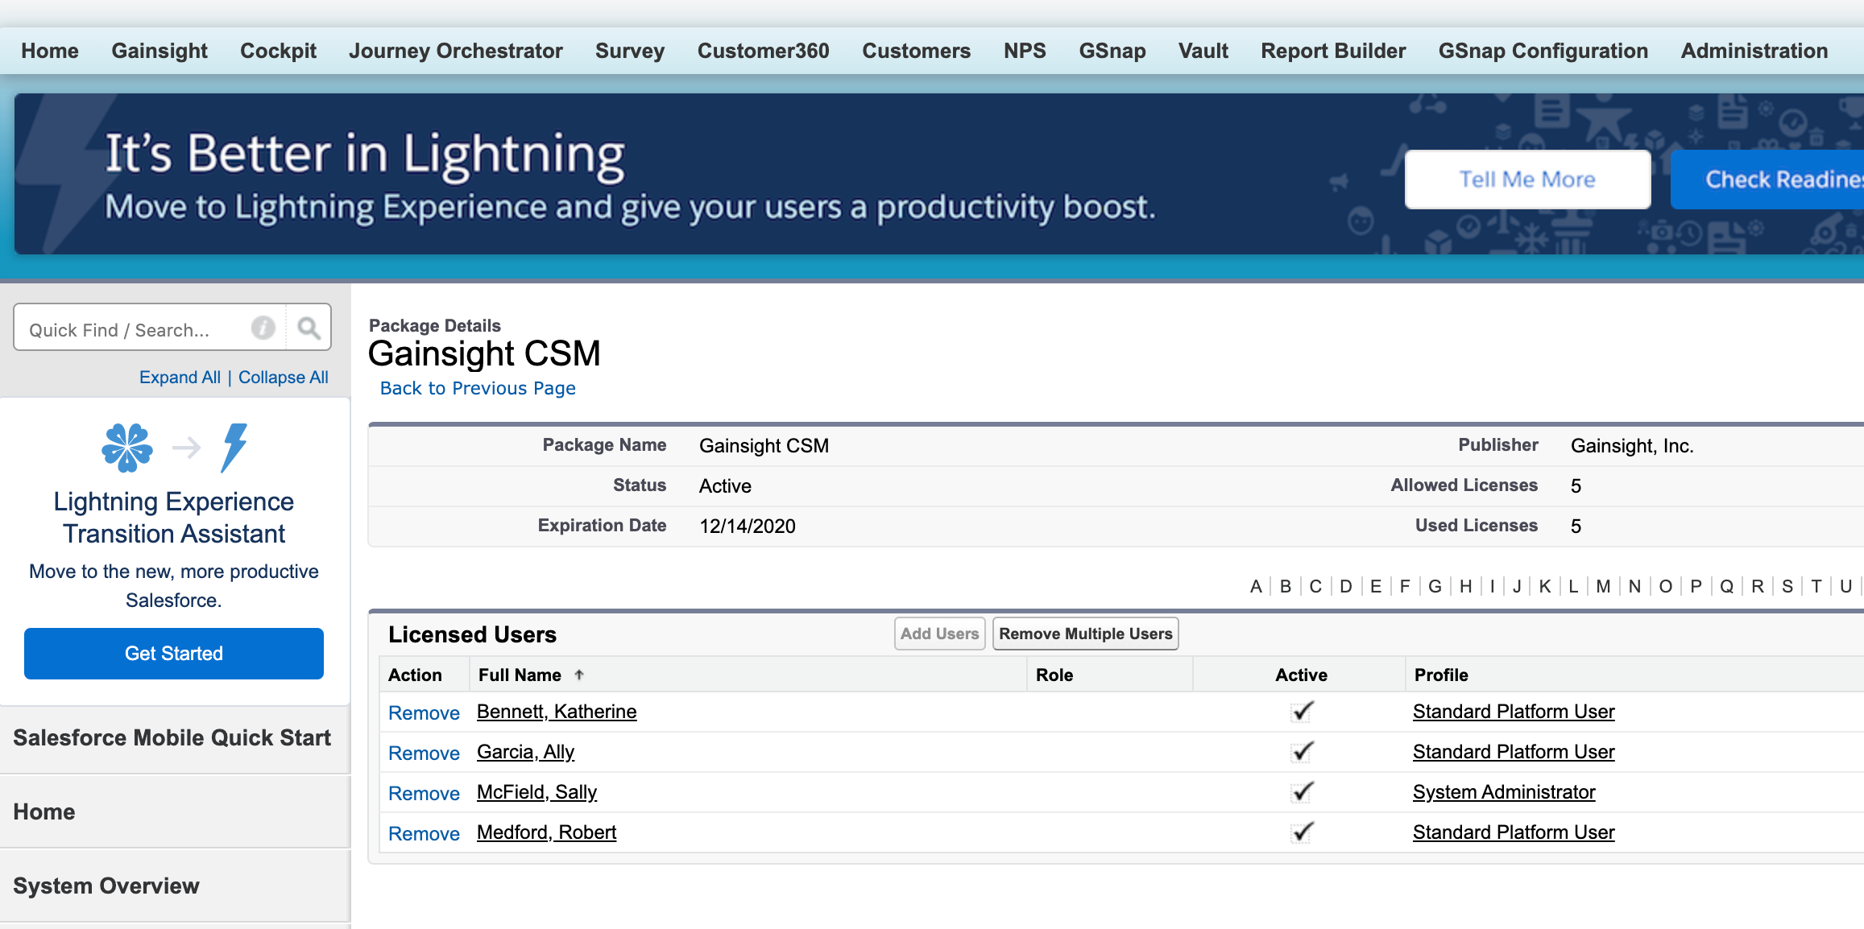Filter users by letter A
This screenshot has height=929, width=1864.
(1256, 586)
